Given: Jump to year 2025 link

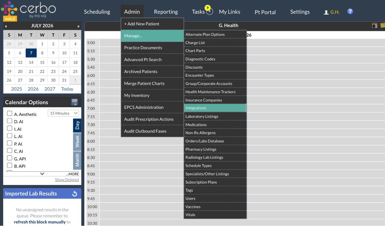Looking at the screenshot, I should click(16, 89).
